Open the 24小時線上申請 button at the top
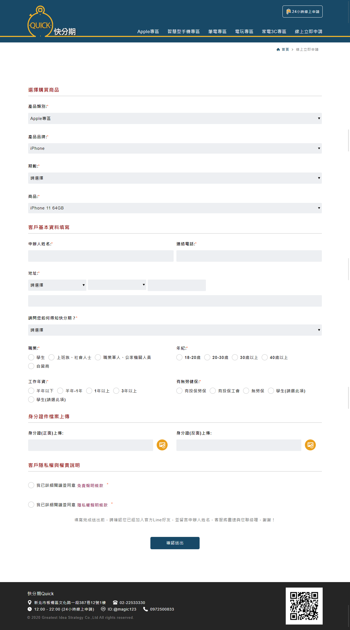 [302, 11]
